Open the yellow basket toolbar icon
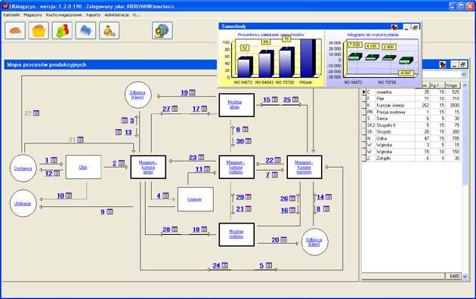476x299 pixels. tap(39, 31)
